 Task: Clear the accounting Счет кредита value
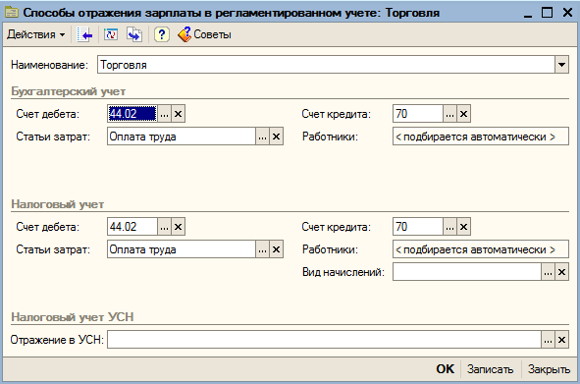click(463, 114)
